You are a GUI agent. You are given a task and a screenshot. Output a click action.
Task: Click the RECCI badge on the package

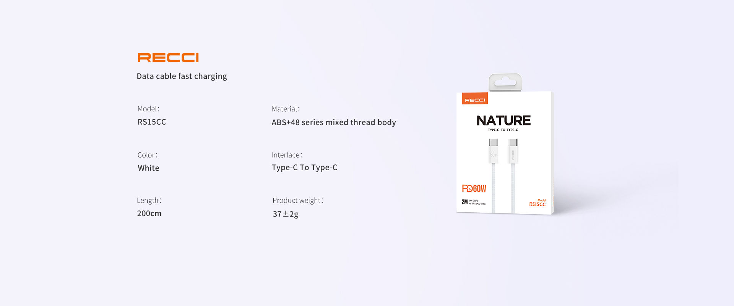[x=475, y=99]
